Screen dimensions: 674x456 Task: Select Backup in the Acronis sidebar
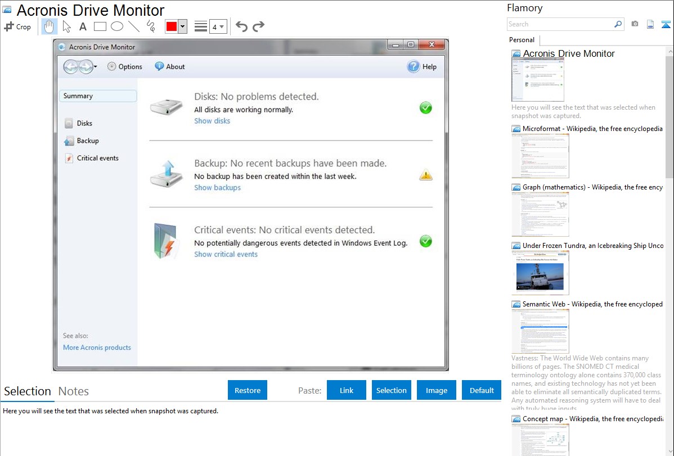coord(82,141)
